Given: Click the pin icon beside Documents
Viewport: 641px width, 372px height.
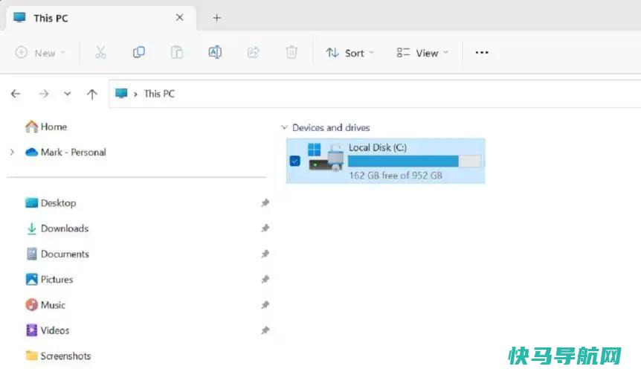Looking at the screenshot, I should (265, 254).
